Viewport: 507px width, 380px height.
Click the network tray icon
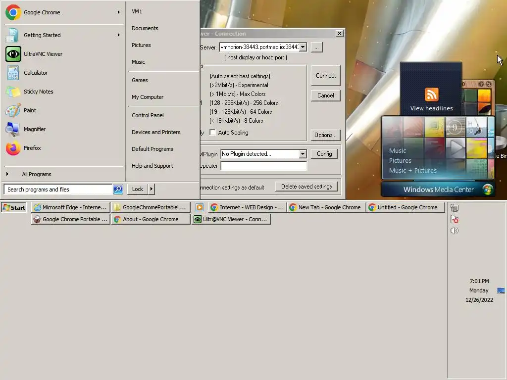click(x=455, y=208)
